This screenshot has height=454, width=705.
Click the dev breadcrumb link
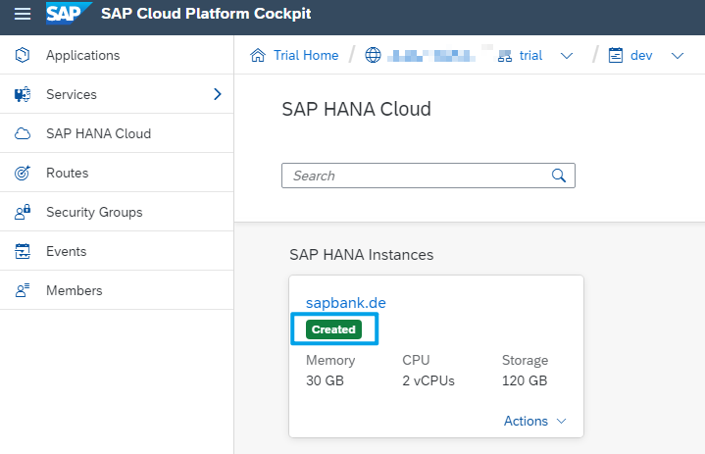point(641,55)
